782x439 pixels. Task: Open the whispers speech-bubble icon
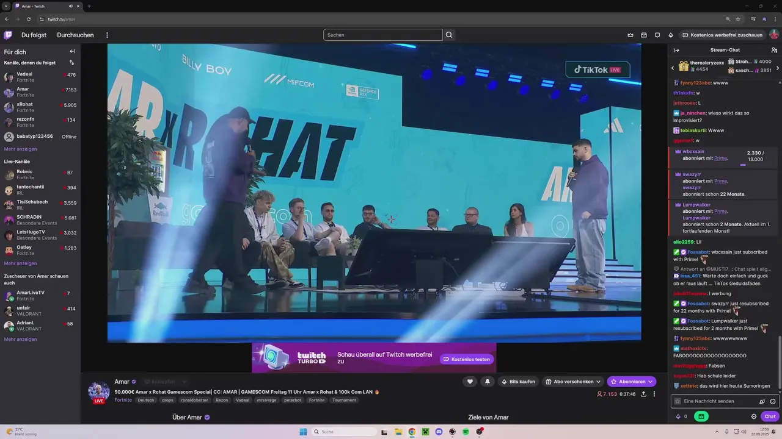(x=657, y=35)
